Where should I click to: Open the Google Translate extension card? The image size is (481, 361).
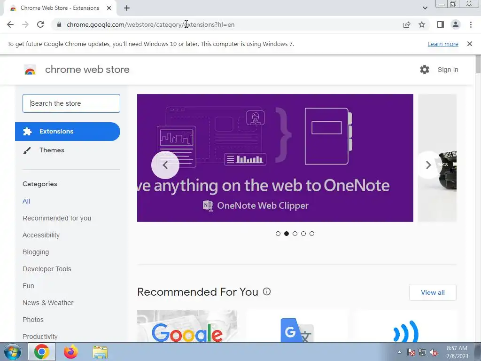[297, 326]
